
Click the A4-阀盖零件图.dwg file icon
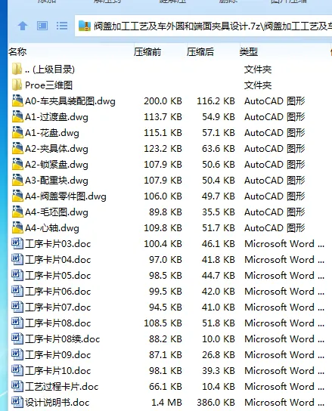[x=17, y=196]
